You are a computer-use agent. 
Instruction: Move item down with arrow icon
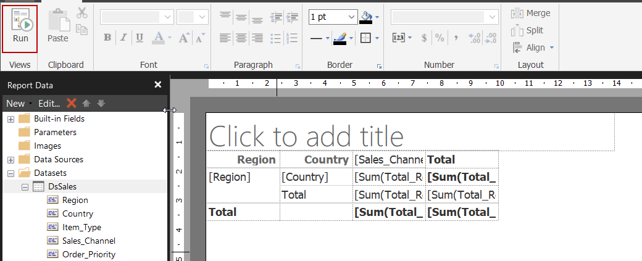click(x=101, y=104)
